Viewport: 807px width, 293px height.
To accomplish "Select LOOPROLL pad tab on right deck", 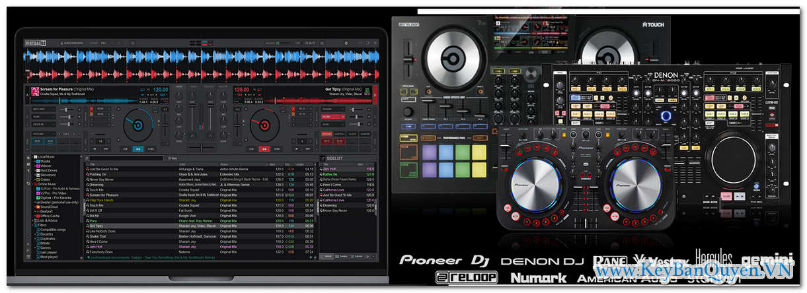I will 340,134.
